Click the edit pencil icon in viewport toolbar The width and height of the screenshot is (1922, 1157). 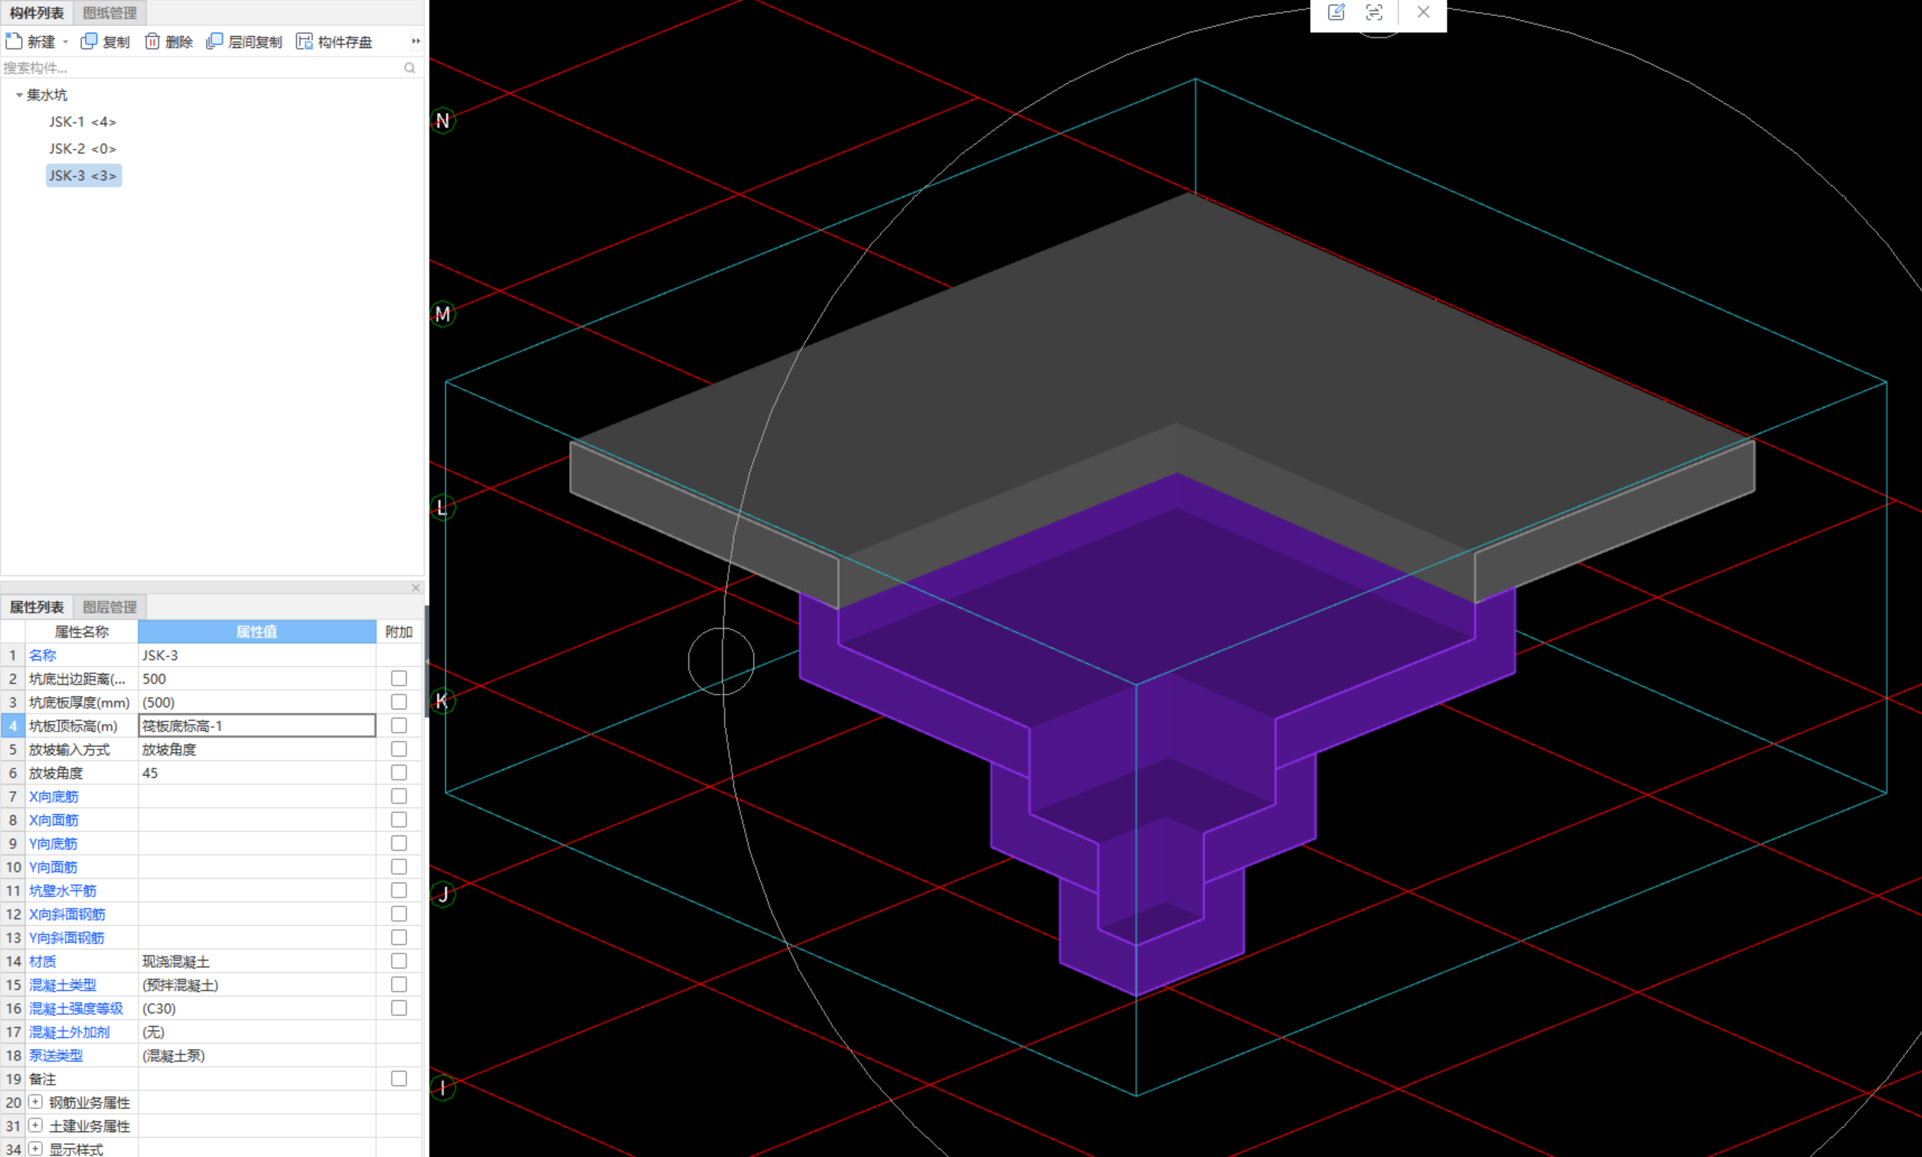tap(1336, 13)
